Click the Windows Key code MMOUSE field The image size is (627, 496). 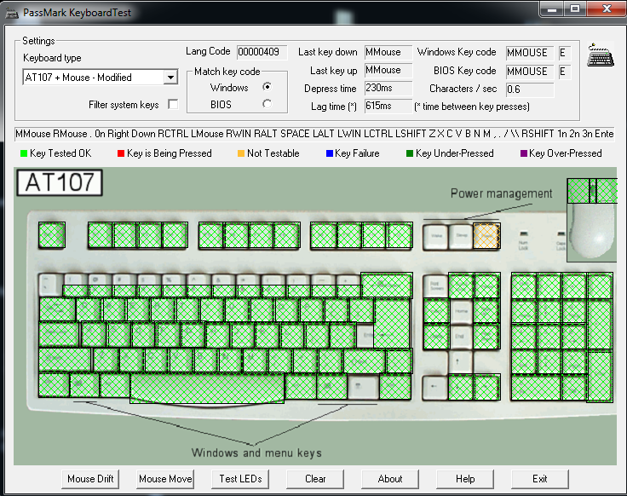click(x=530, y=53)
